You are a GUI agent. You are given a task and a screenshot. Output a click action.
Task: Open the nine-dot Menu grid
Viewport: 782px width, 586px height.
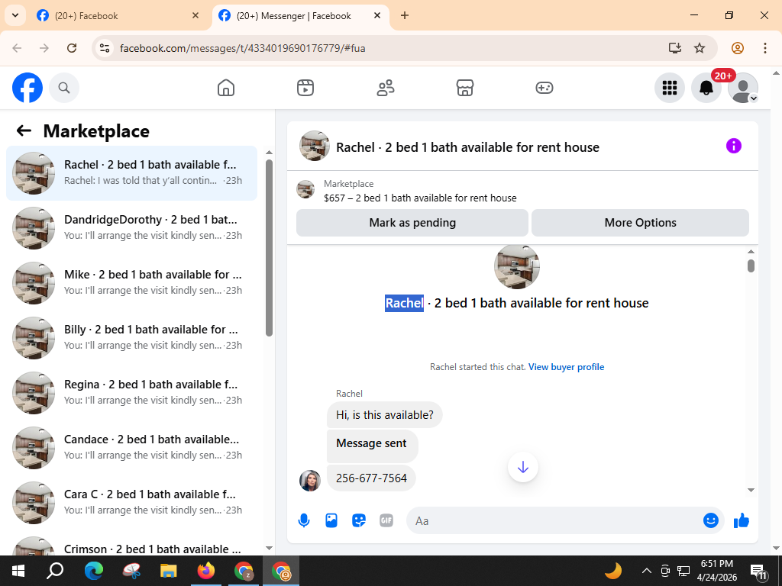(669, 88)
